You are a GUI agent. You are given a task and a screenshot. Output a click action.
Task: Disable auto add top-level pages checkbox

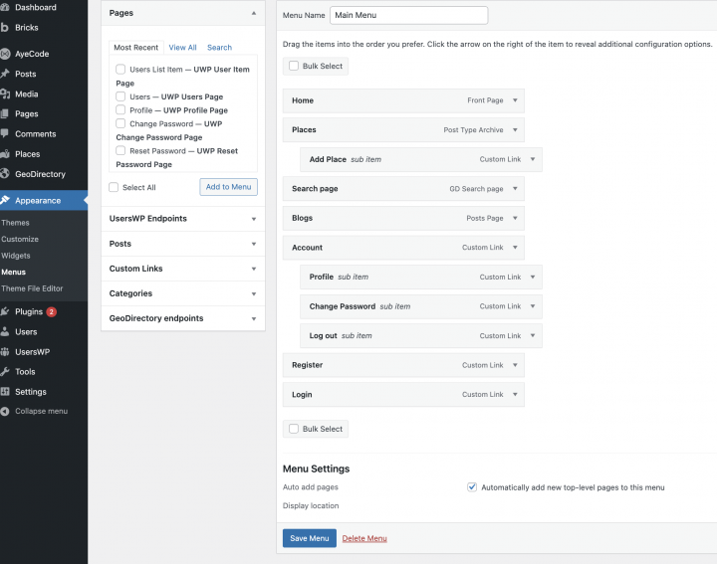coord(472,487)
